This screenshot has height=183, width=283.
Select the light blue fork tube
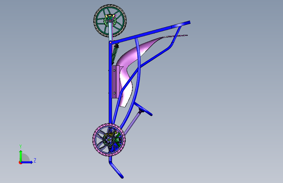[x=110, y=32]
